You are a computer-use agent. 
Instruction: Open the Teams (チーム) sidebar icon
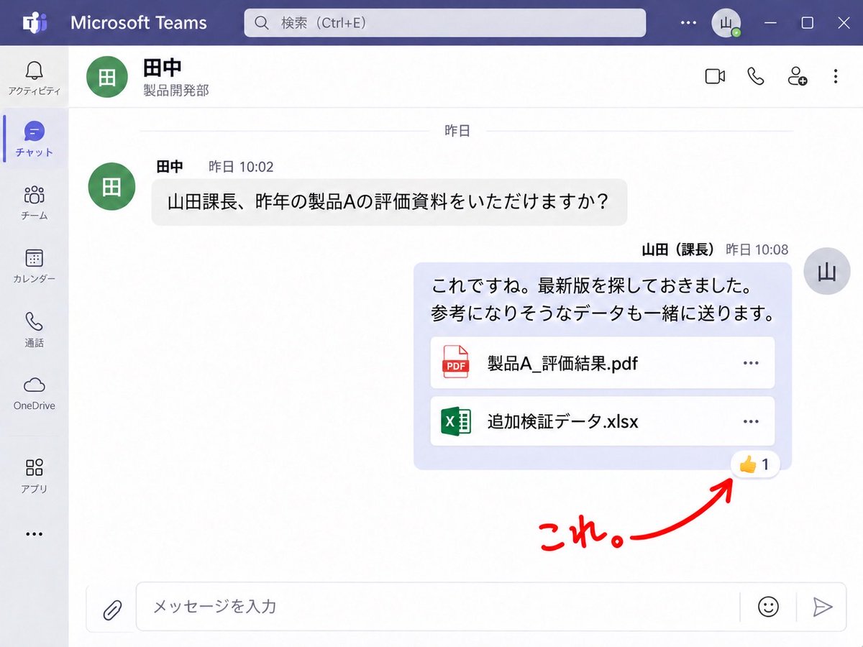pos(34,195)
